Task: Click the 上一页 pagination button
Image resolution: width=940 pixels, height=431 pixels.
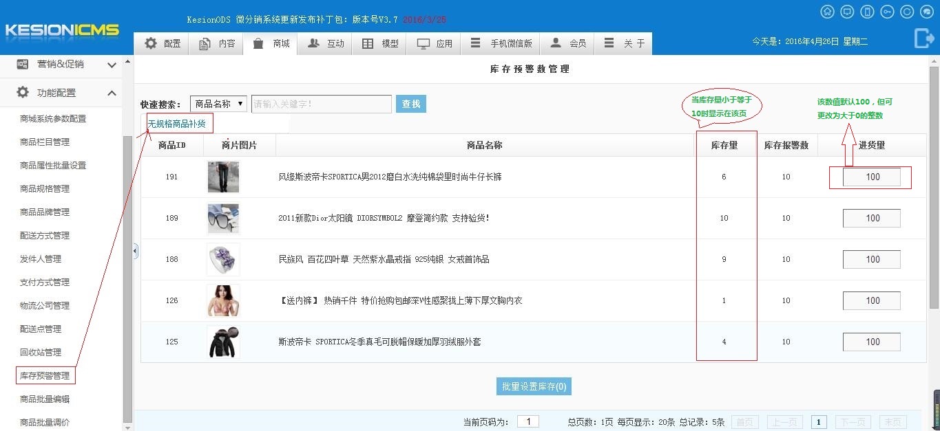Action: click(783, 422)
